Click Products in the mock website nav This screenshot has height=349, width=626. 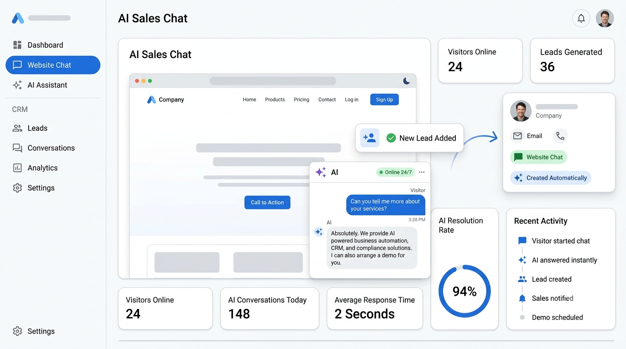275,100
